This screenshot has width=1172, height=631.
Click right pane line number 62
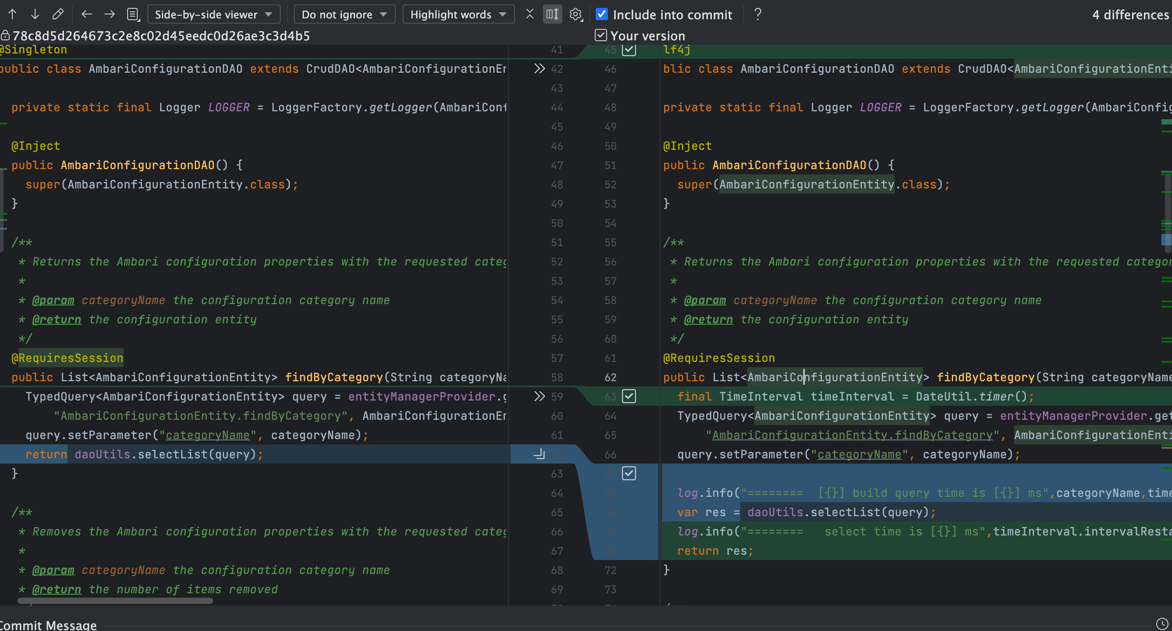[610, 377]
